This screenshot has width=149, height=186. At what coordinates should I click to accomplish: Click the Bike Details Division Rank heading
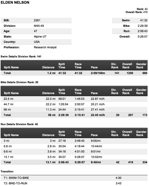point(20,82)
